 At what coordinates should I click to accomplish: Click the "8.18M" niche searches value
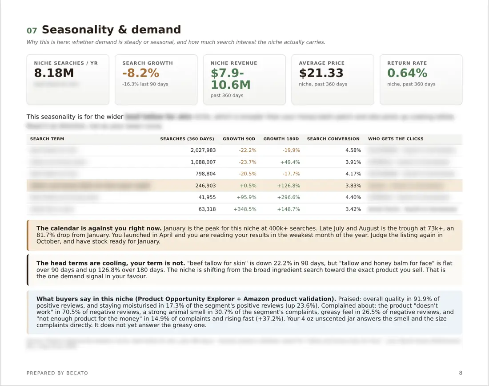(x=54, y=73)
